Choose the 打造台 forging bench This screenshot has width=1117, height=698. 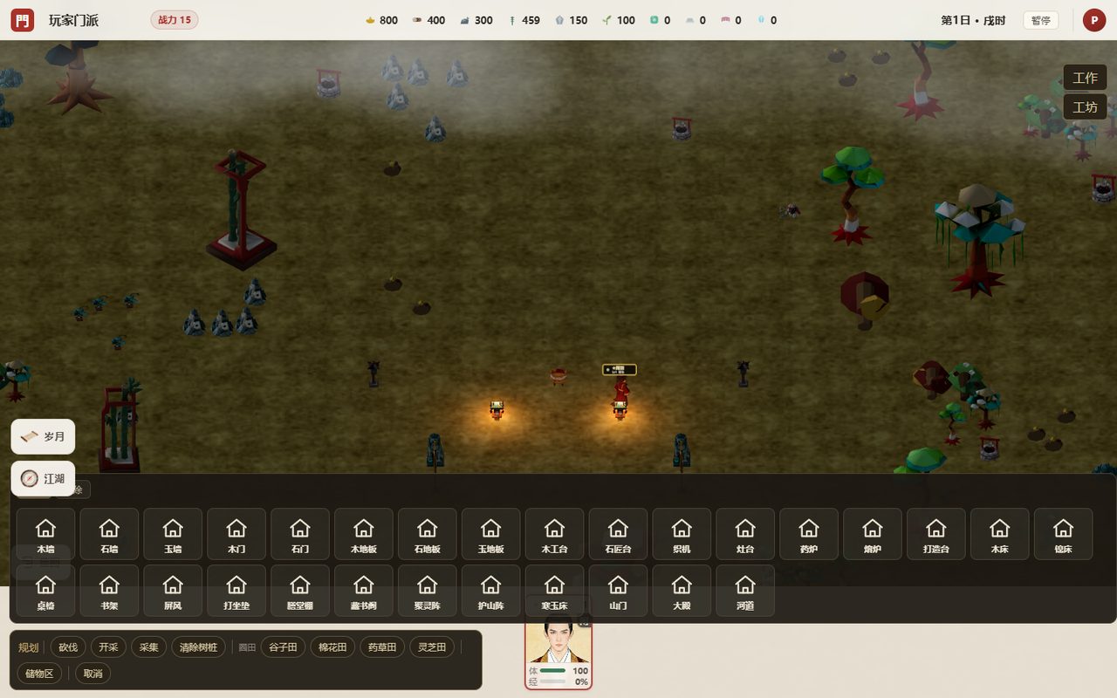point(937,534)
